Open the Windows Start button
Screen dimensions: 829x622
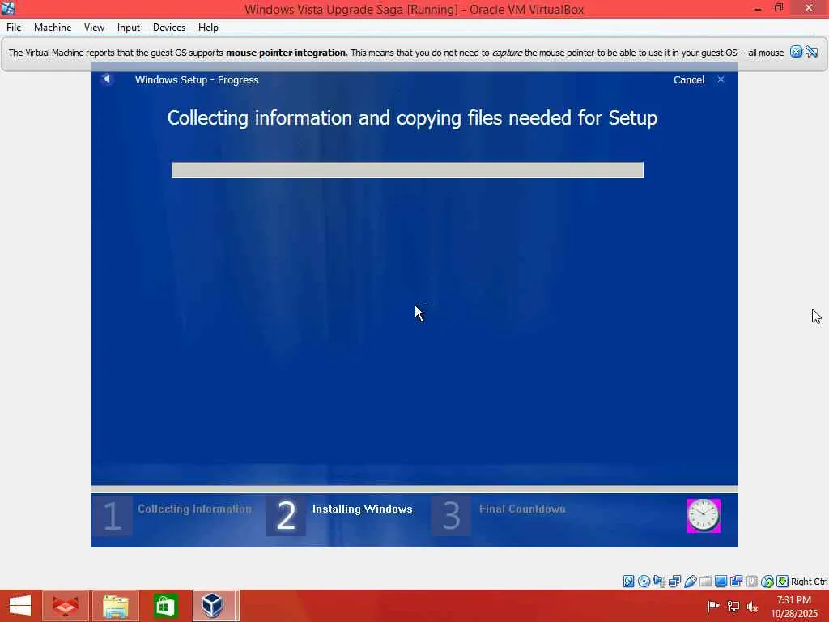pos(20,606)
